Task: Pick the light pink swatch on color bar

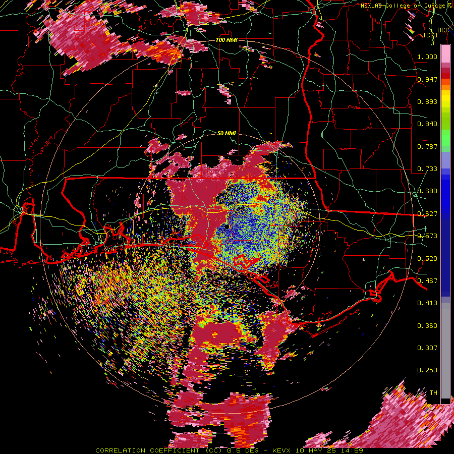Action: tap(445, 53)
